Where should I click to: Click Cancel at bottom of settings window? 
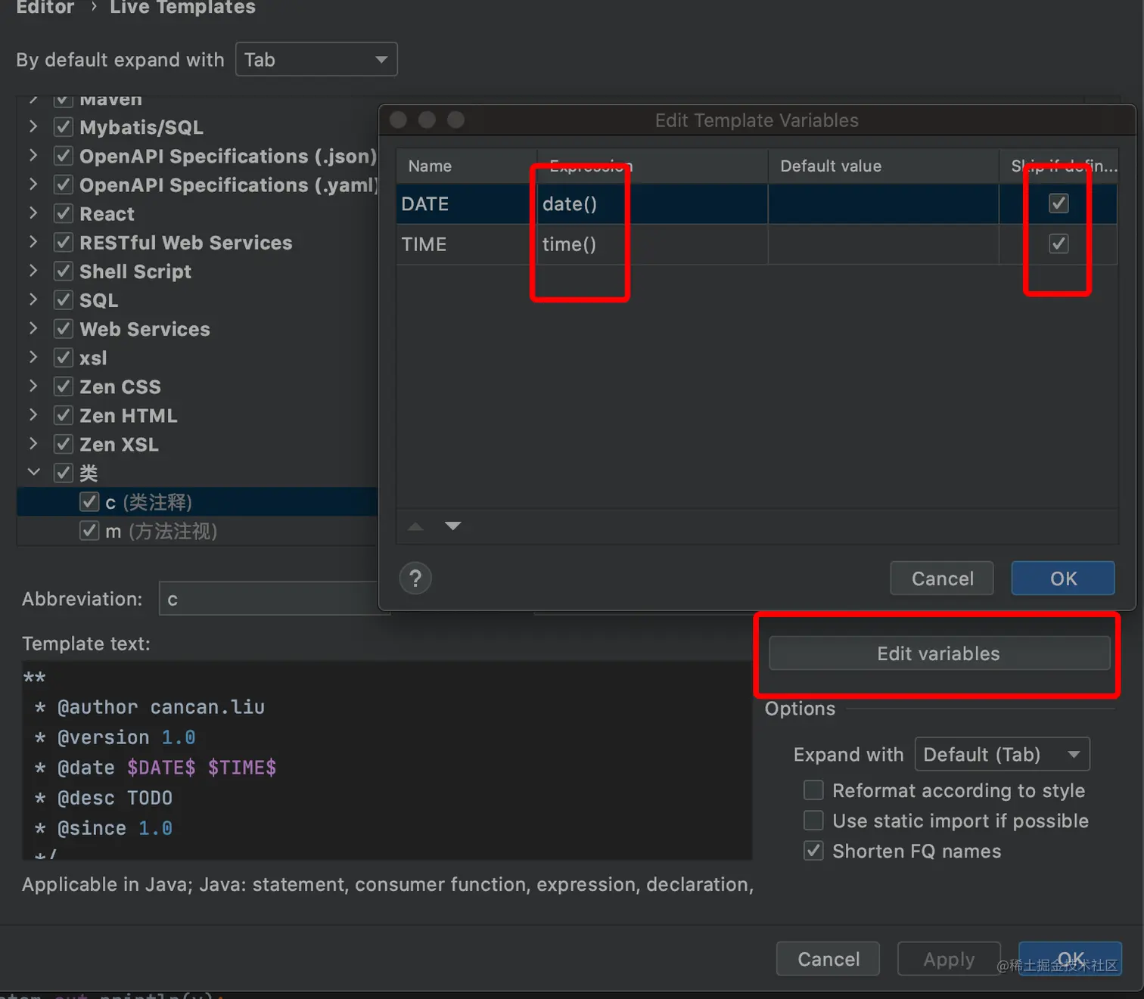828,959
